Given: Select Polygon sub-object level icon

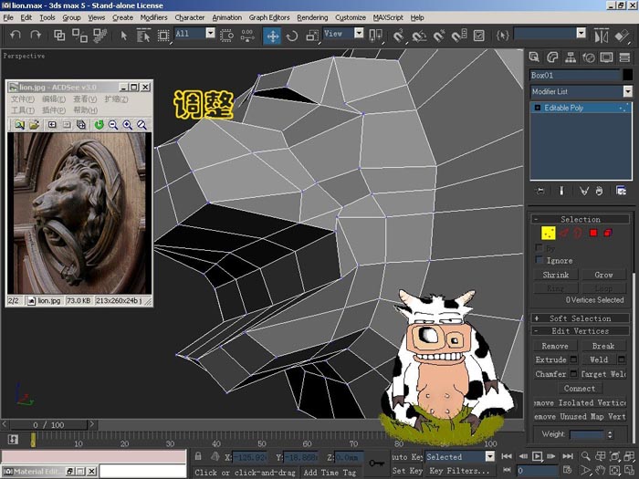Looking at the screenshot, I should pyautogui.click(x=593, y=233).
